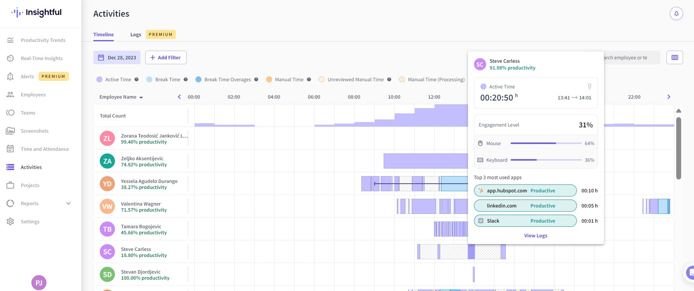Click the Break Time Overages info icon
The height and width of the screenshot is (291, 694).
[x=256, y=79]
